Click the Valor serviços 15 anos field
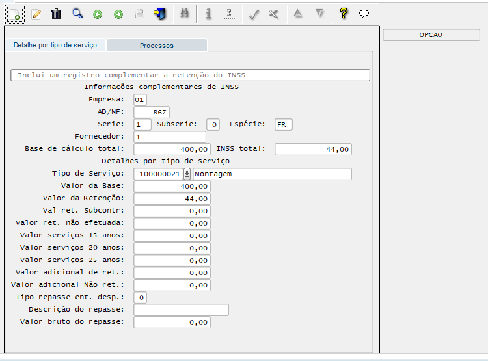This screenshot has height=361, width=488. [x=172, y=235]
